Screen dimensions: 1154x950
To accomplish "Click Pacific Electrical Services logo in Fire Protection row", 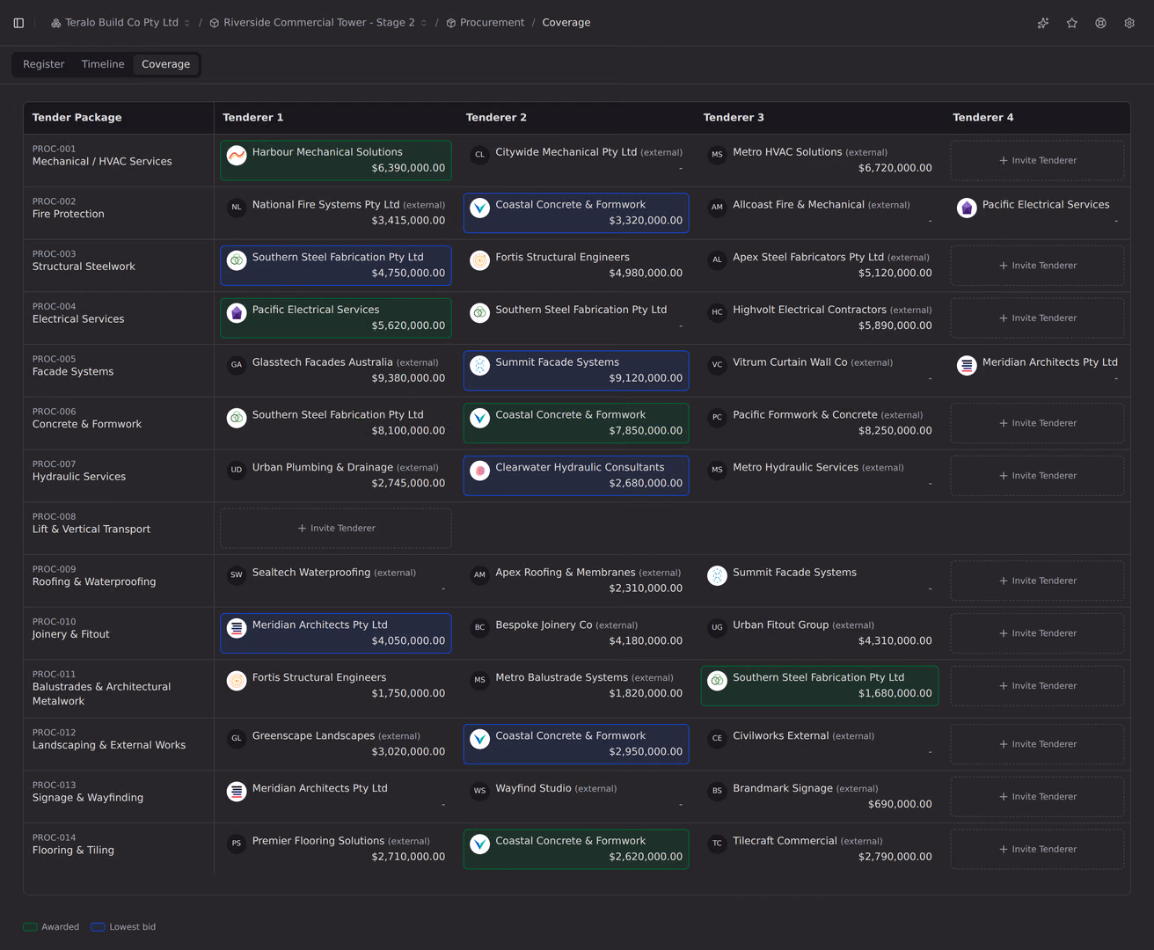I will [967, 208].
